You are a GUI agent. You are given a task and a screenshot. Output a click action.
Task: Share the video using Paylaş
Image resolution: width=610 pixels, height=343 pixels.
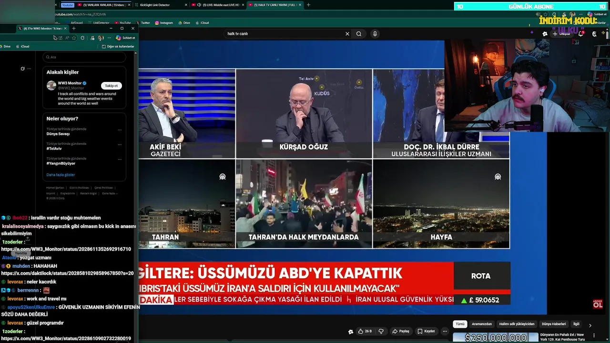(x=401, y=331)
